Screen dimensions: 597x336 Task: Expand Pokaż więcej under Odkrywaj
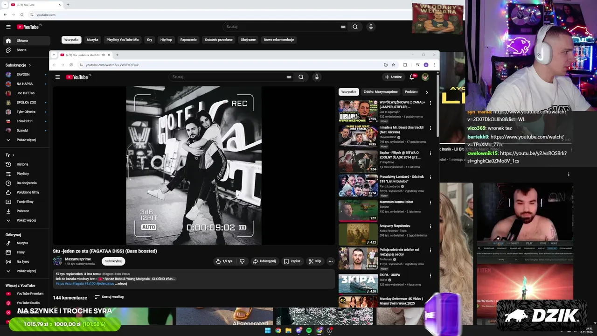click(x=26, y=271)
